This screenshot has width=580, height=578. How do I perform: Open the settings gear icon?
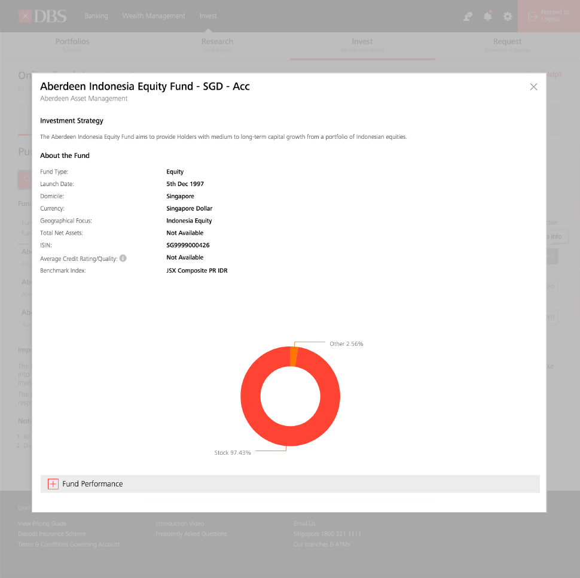tap(508, 16)
